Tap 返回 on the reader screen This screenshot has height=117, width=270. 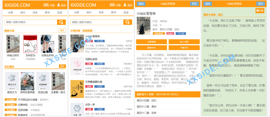coord(208,4)
